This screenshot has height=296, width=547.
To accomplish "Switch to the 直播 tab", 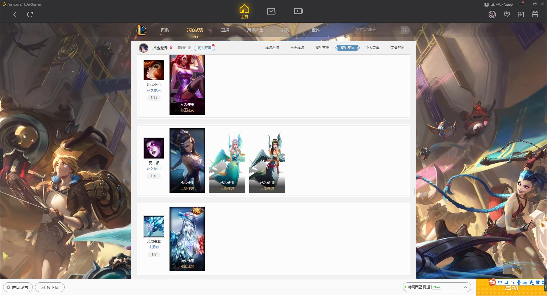I will tap(225, 30).
